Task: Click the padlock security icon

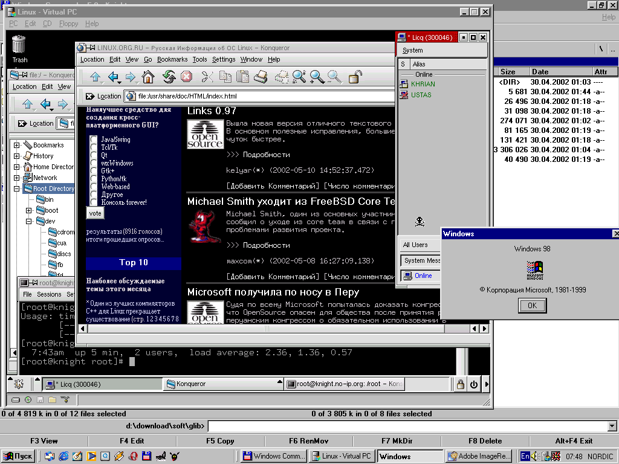Action: (x=354, y=77)
